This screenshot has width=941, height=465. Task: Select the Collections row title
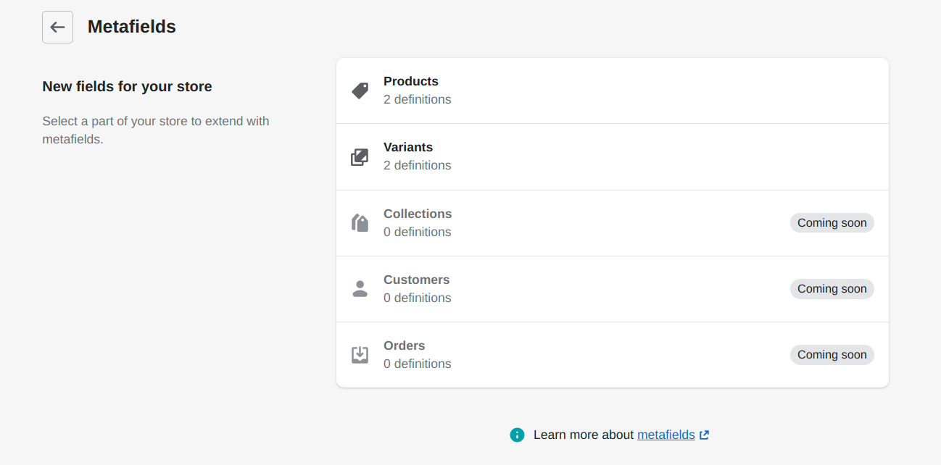tap(418, 214)
